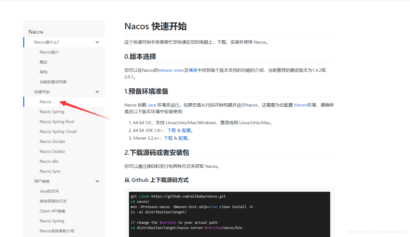Click the Nacos 快速开始 page heading
This screenshot has height=237, width=410.
coord(155,26)
